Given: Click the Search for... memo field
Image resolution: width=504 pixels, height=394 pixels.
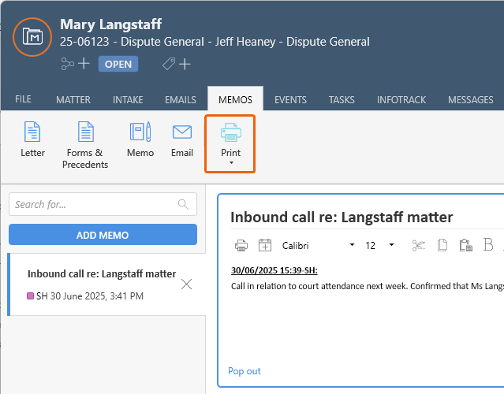Looking at the screenshot, I should (x=103, y=204).
